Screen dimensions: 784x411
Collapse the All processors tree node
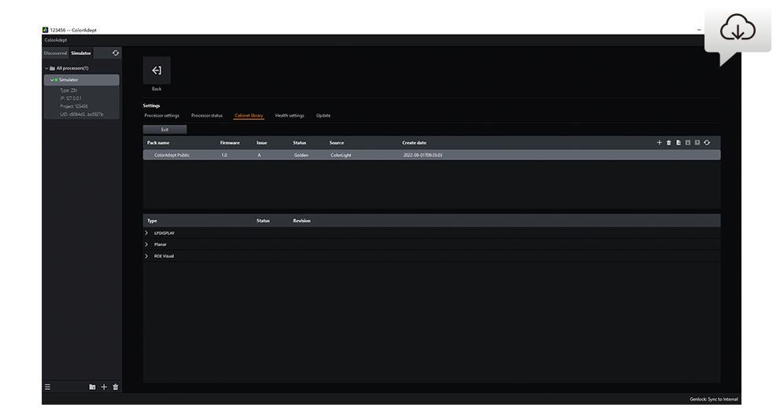coord(46,68)
